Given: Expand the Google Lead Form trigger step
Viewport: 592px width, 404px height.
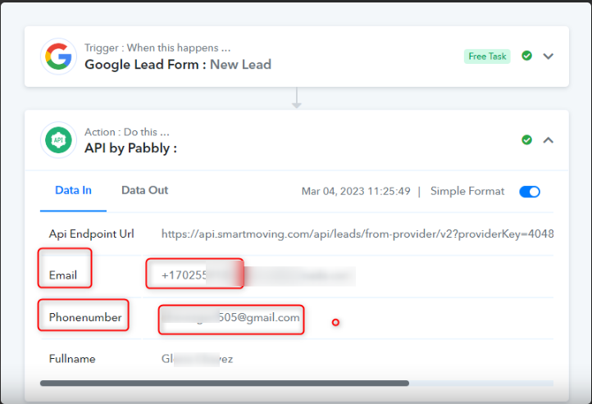Looking at the screenshot, I should tap(549, 57).
